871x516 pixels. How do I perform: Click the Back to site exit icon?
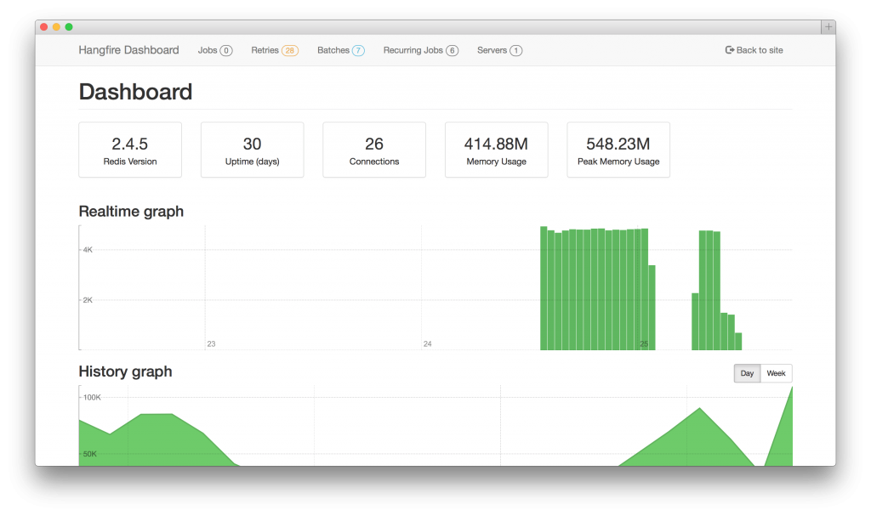coord(728,50)
